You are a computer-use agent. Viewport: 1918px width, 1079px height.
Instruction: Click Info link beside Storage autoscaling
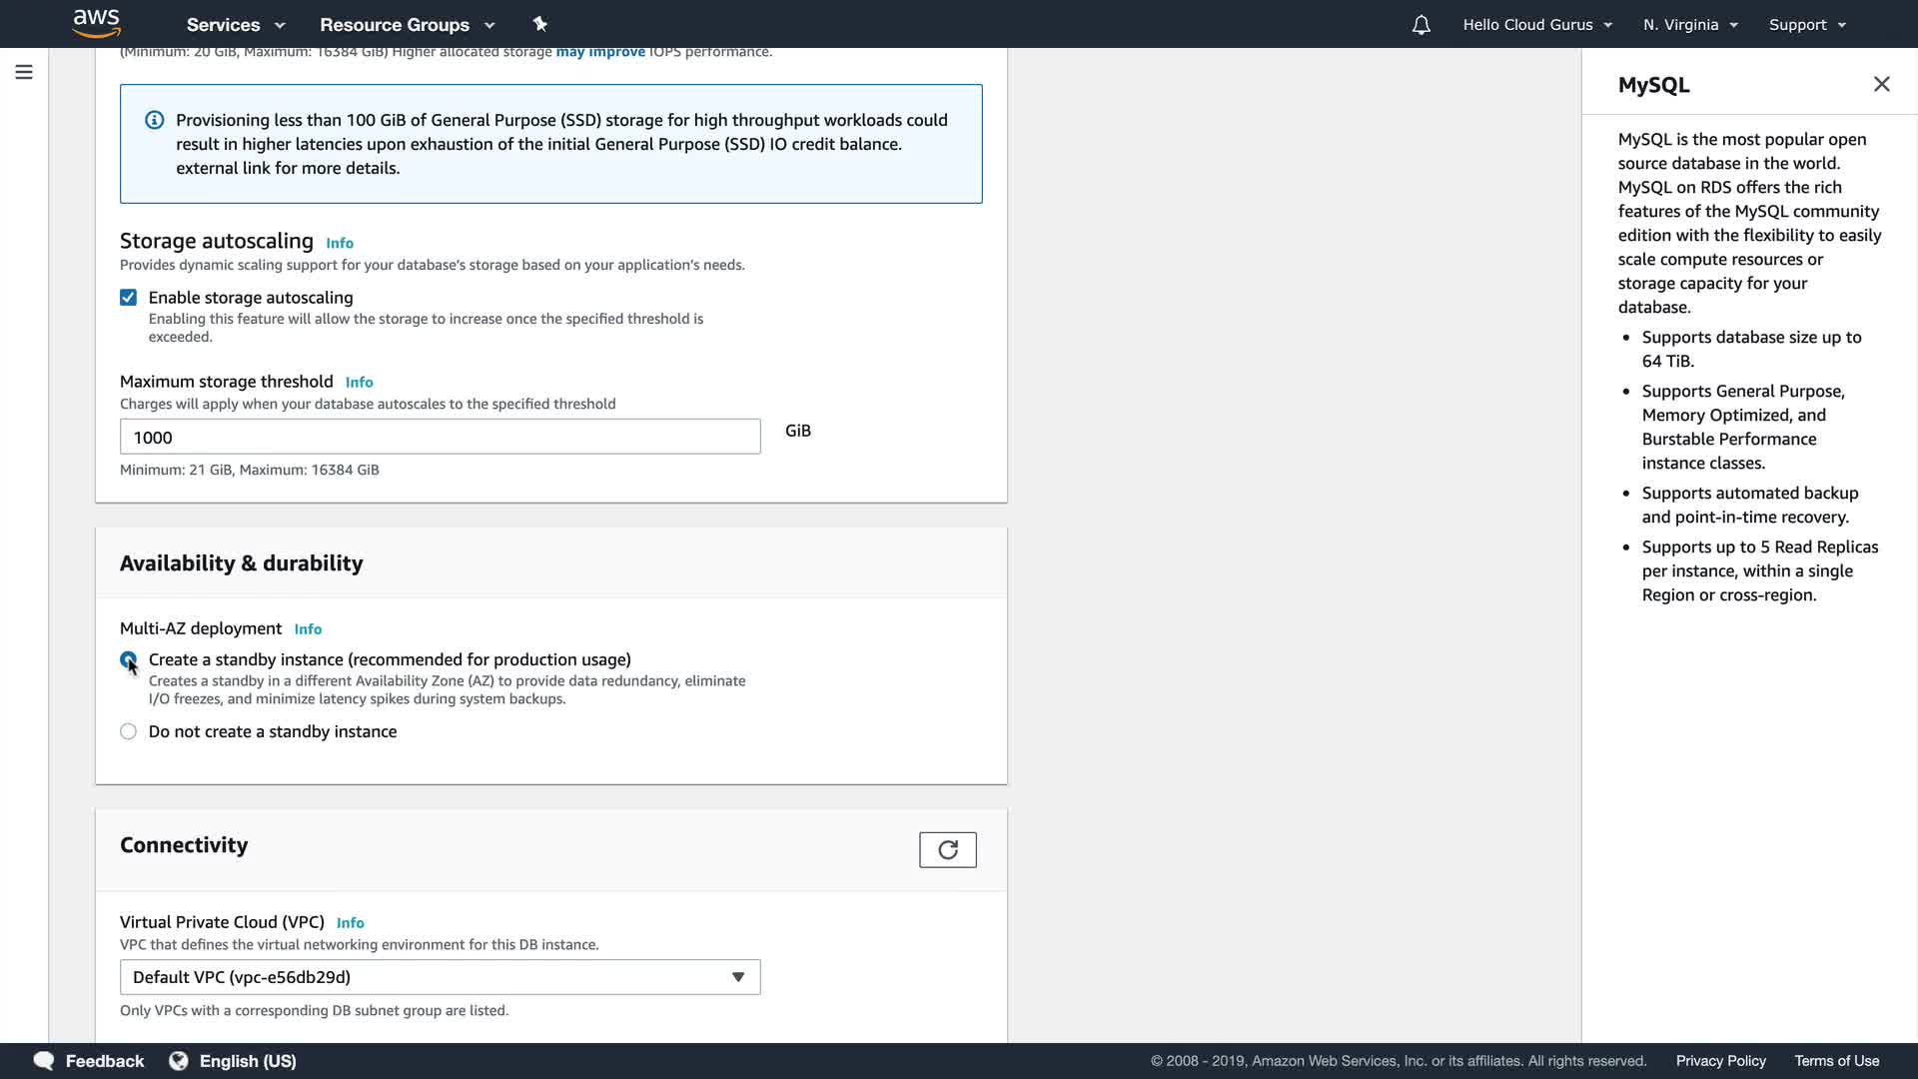click(x=340, y=243)
